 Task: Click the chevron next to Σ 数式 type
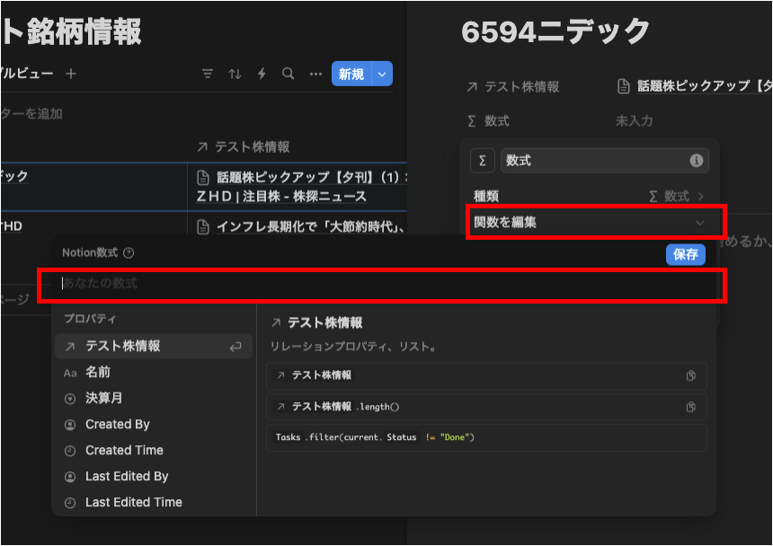coord(700,197)
